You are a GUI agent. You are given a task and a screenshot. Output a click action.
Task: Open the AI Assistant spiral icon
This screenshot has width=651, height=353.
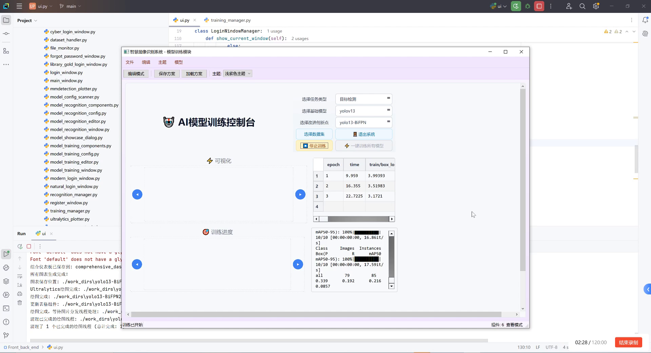[645, 34]
